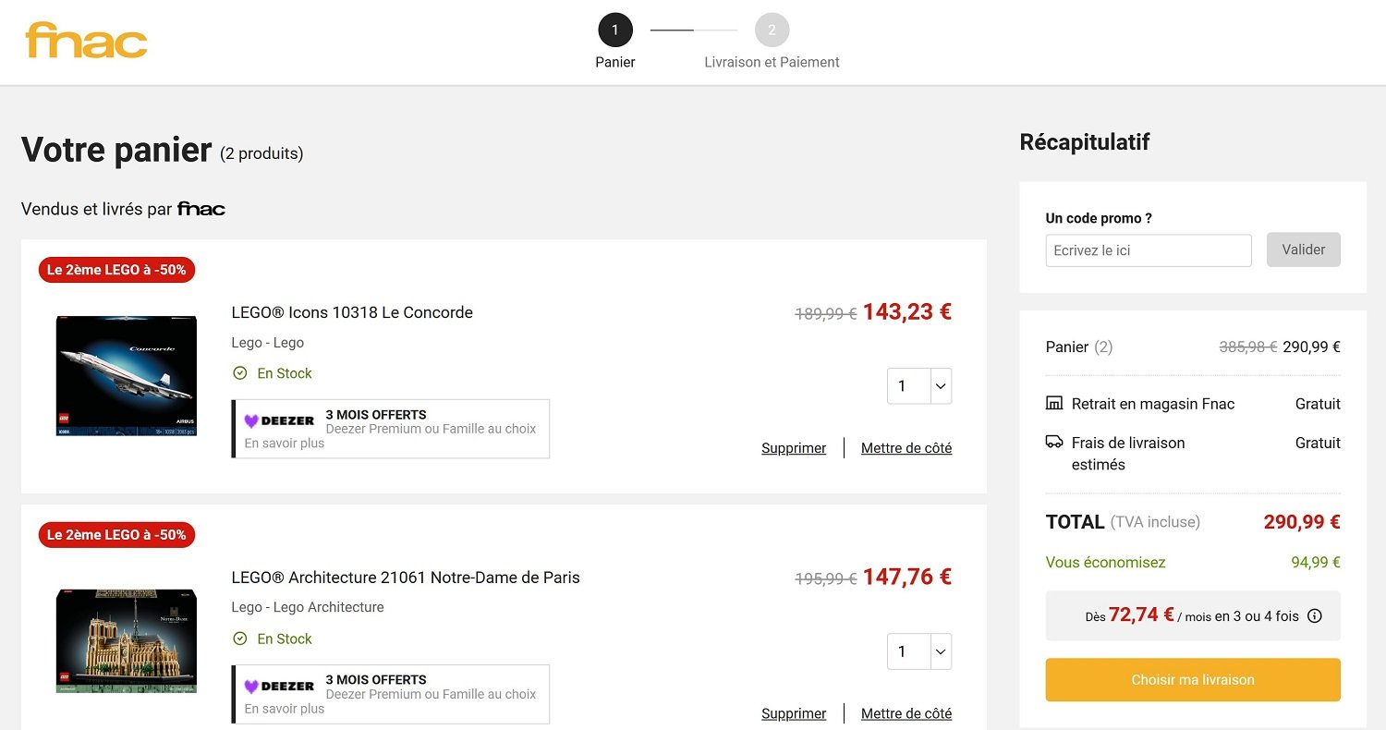
Task: Open LEGO Icons 10318 Le Concorde title
Action: pyautogui.click(x=352, y=312)
